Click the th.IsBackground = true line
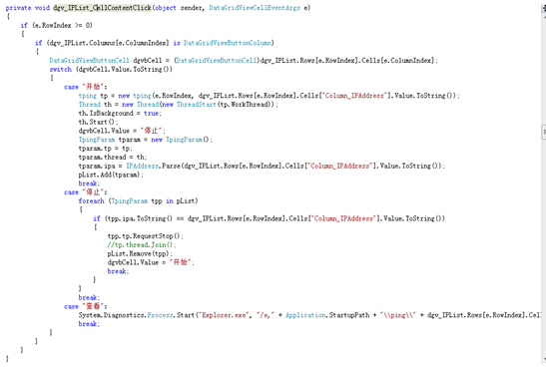The width and height of the screenshot is (546, 368). 120,113
